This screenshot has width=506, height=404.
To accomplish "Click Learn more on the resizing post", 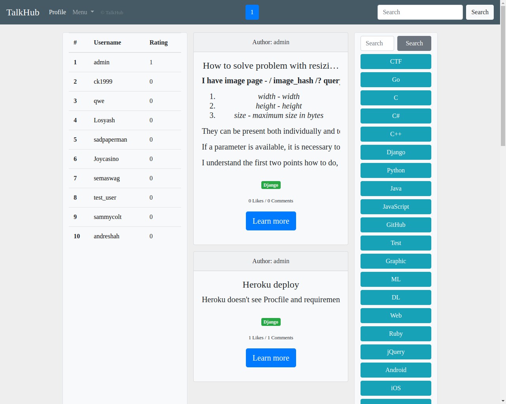I will pyautogui.click(x=271, y=221).
